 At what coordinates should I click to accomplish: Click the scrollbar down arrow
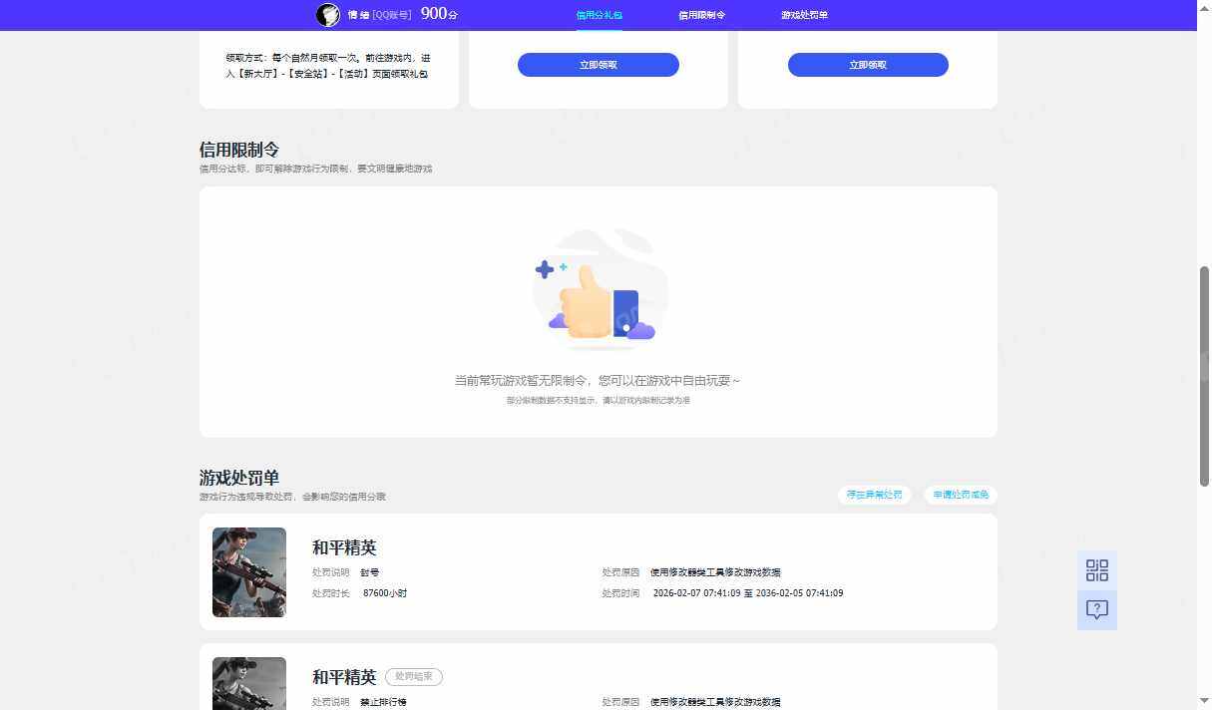point(1204,702)
